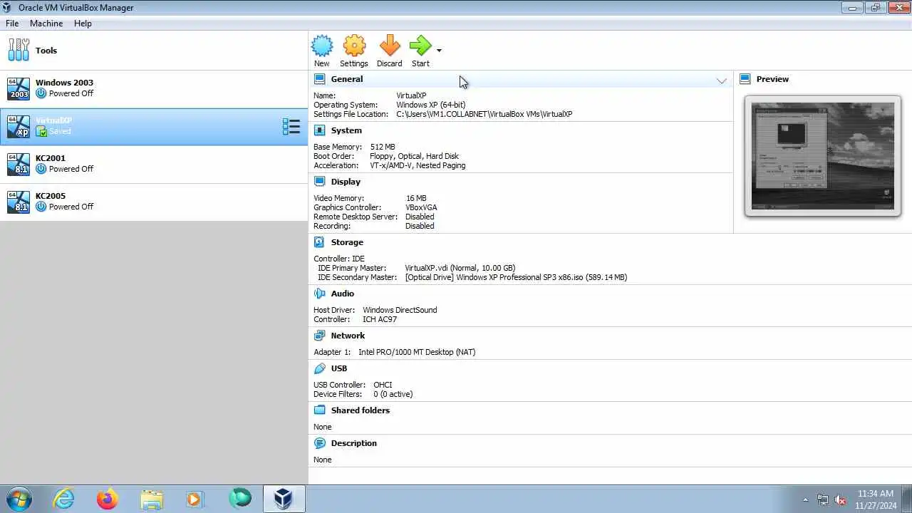Click the 'Windows DirectSound' host driver value
912x513 pixels.
tap(400, 310)
